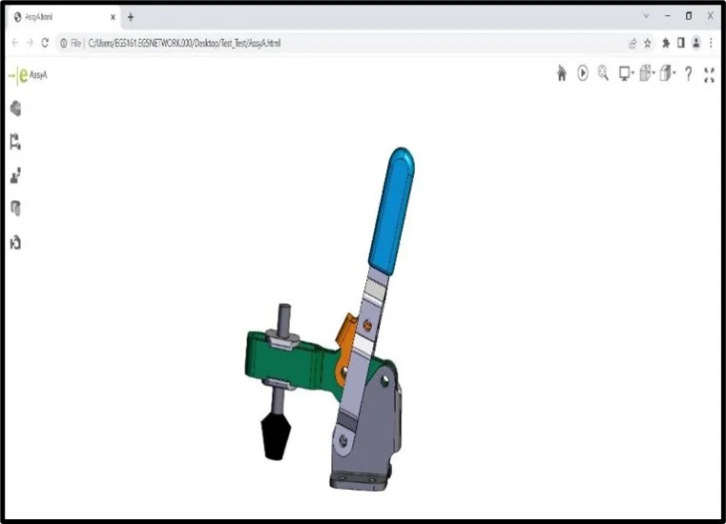The image size is (726, 524).
Task: Open the Chrome three-dot menu
Action: point(711,43)
